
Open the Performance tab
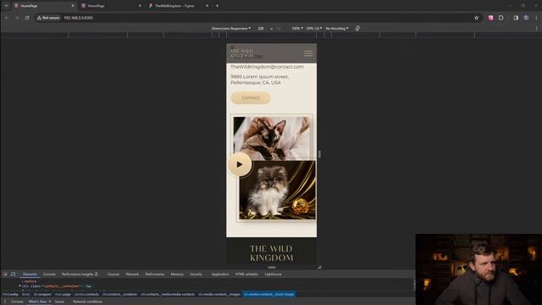(155, 274)
